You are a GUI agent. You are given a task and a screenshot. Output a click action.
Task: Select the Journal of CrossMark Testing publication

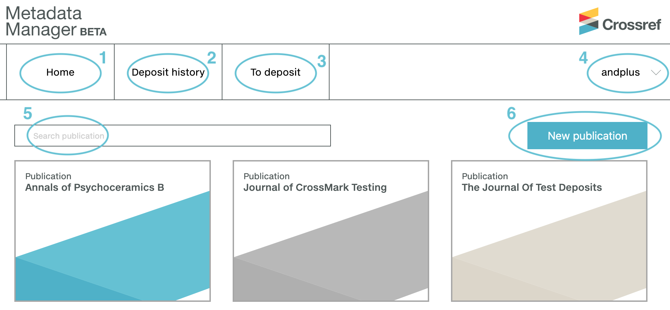[x=314, y=187]
